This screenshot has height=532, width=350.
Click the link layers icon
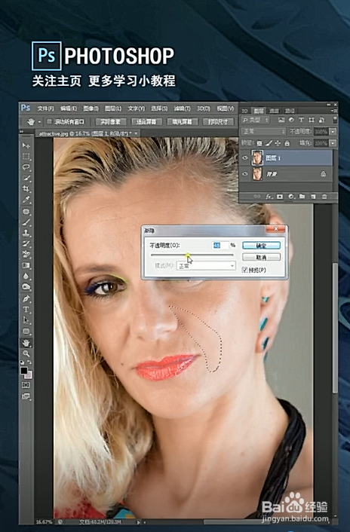click(x=257, y=197)
